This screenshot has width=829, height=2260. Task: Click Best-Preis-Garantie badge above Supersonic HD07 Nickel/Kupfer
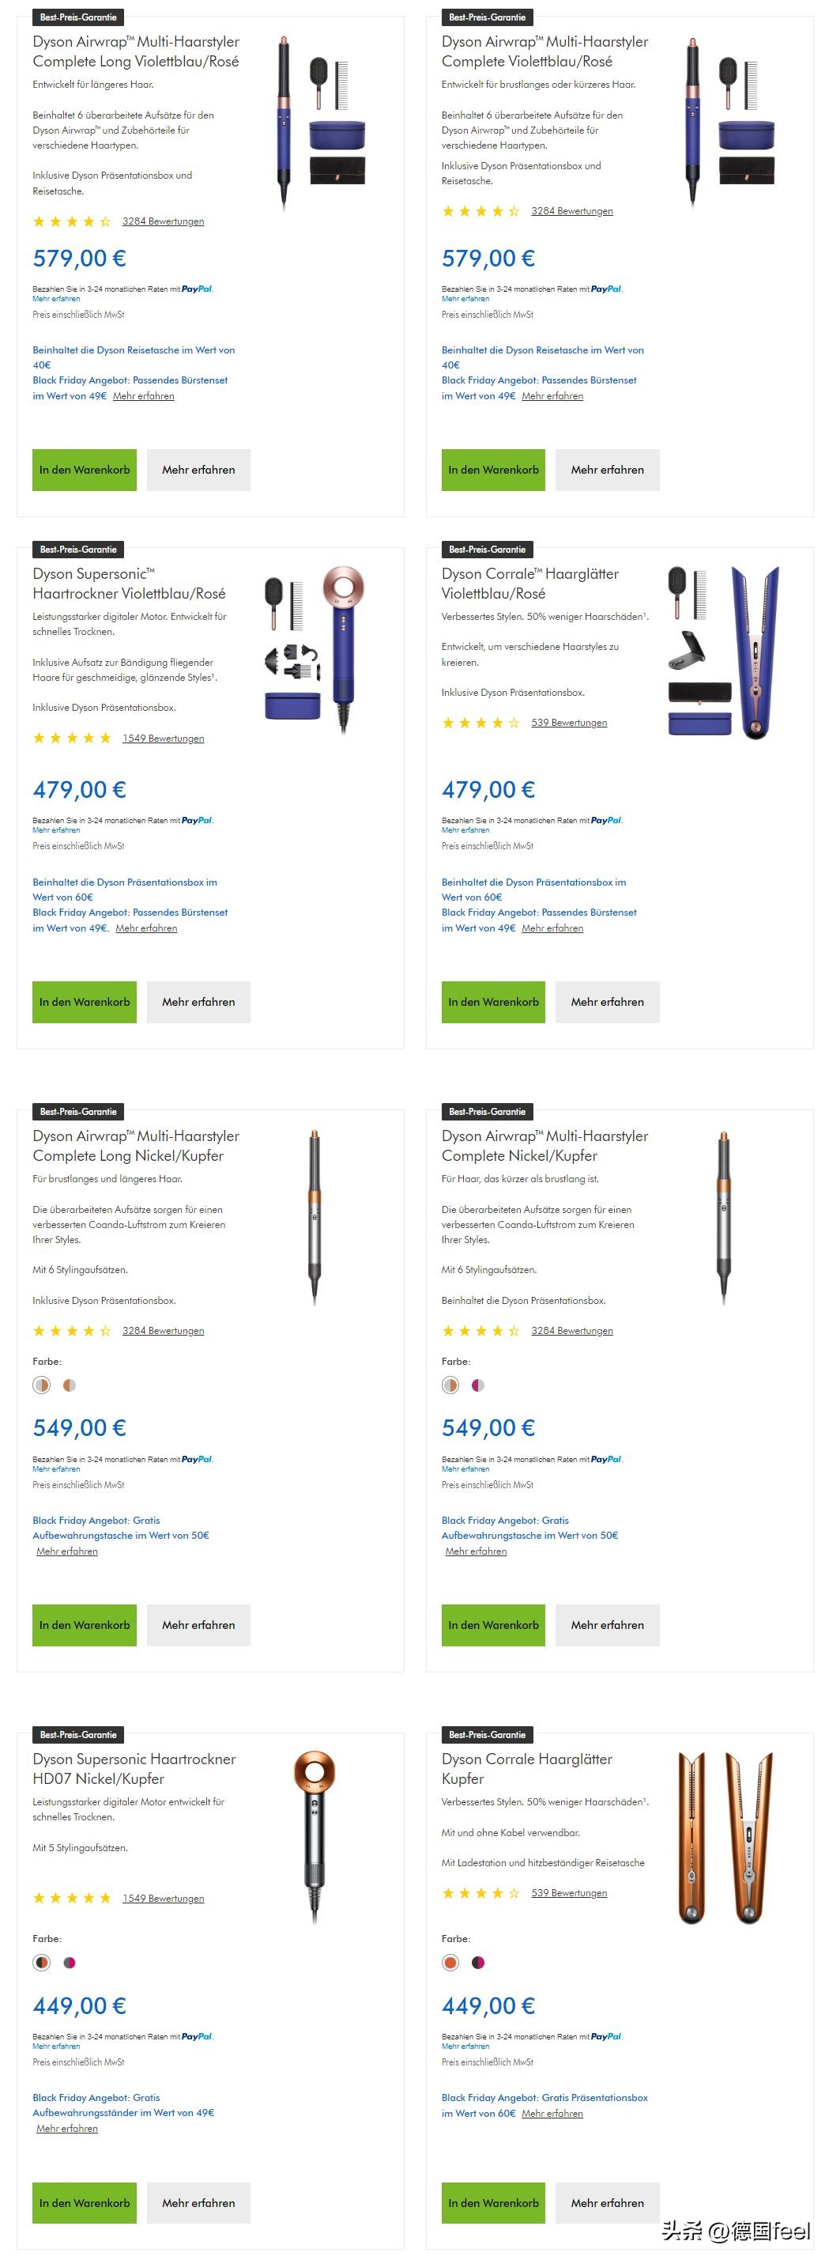[78, 1734]
